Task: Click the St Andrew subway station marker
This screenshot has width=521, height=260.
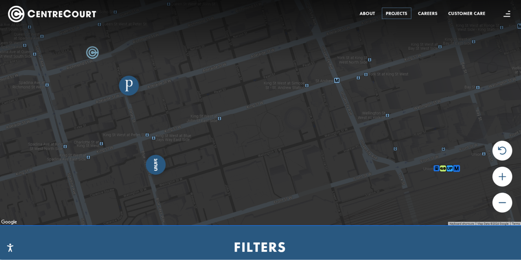Action: (337, 81)
